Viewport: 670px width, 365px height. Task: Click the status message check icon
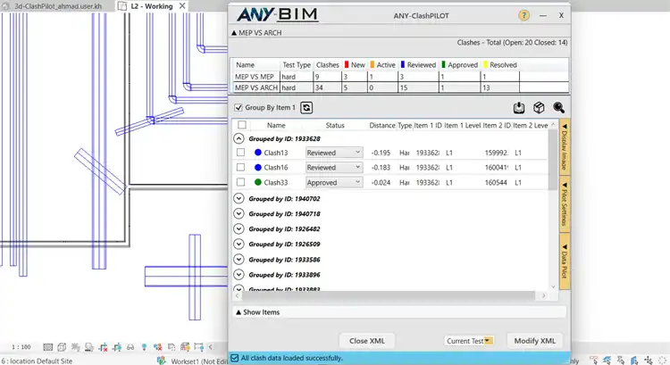point(235,358)
